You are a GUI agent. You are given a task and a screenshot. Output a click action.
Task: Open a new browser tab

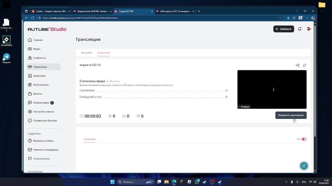coord(199,11)
